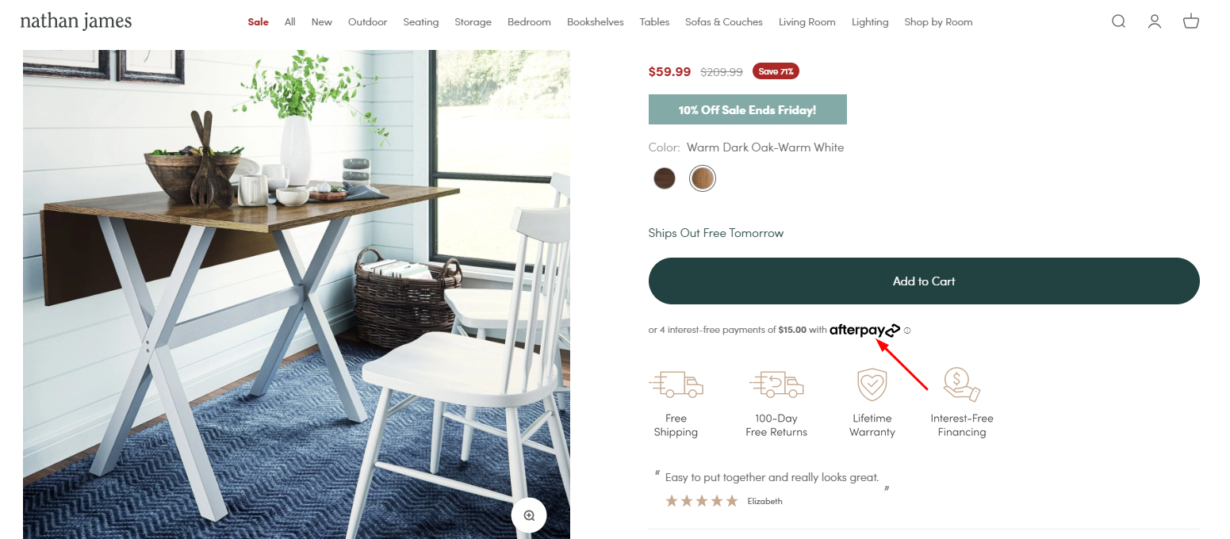Open the Sale menu item
This screenshot has width=1230, height=539.
[258, 22]
